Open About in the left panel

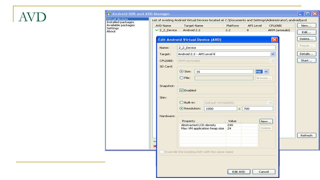coord(111,31)
